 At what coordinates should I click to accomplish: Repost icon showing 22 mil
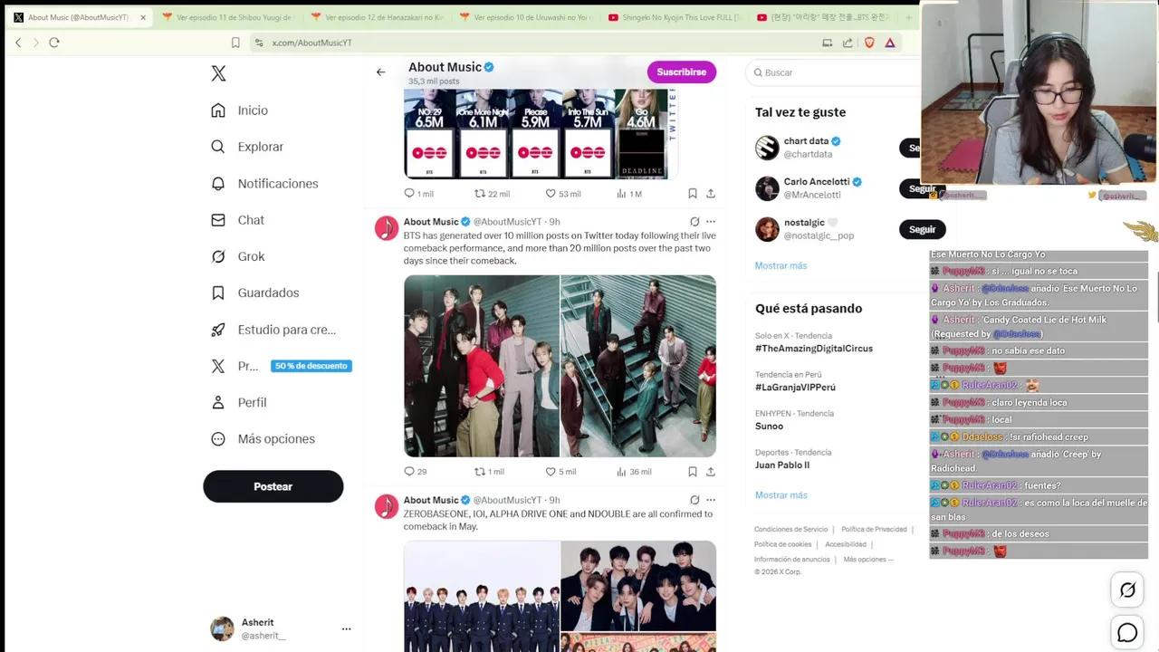[x=480, y=193]
